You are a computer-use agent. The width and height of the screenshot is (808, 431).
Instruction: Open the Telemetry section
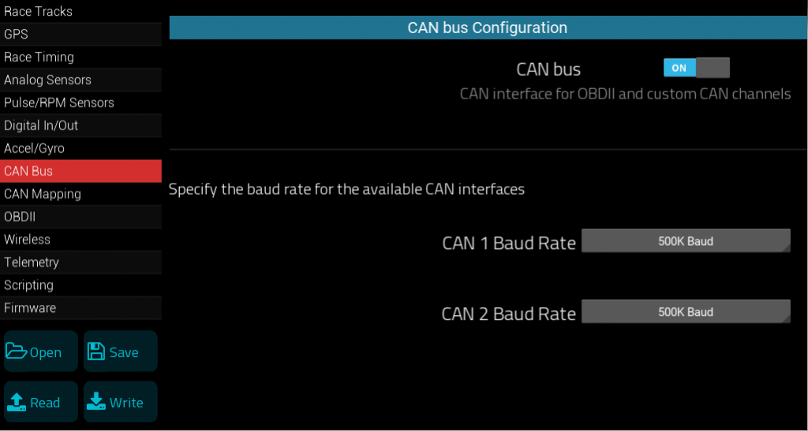point(32,262)
